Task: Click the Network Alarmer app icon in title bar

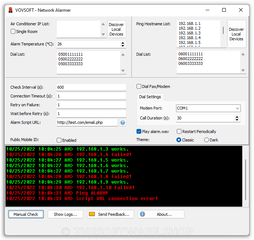Action: pyautogui.click(x=11, y=10)
